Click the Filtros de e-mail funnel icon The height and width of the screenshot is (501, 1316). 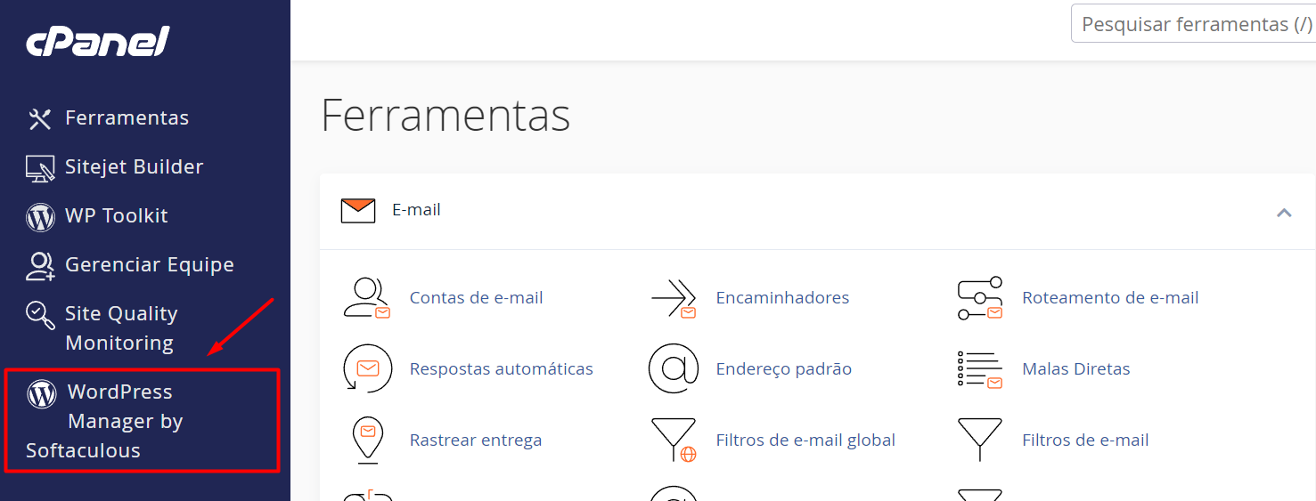(980, 440)
